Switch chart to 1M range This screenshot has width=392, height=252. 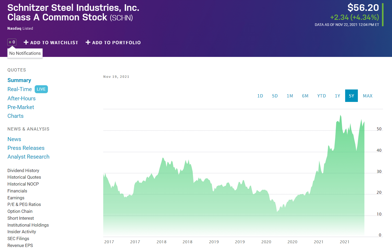[x=290, y=96]
